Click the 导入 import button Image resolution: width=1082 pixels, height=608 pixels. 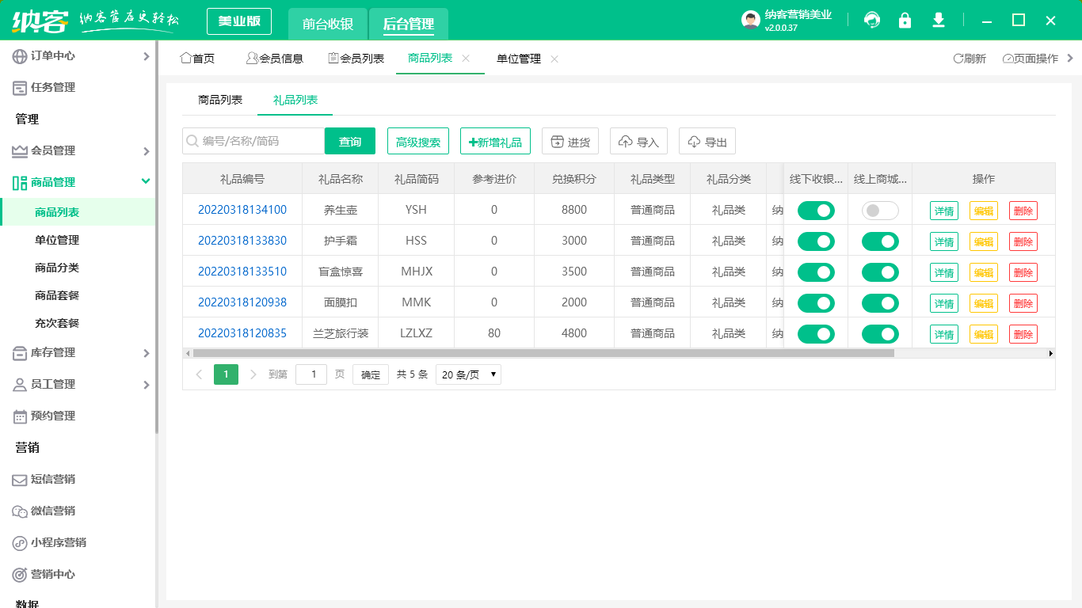639,141
